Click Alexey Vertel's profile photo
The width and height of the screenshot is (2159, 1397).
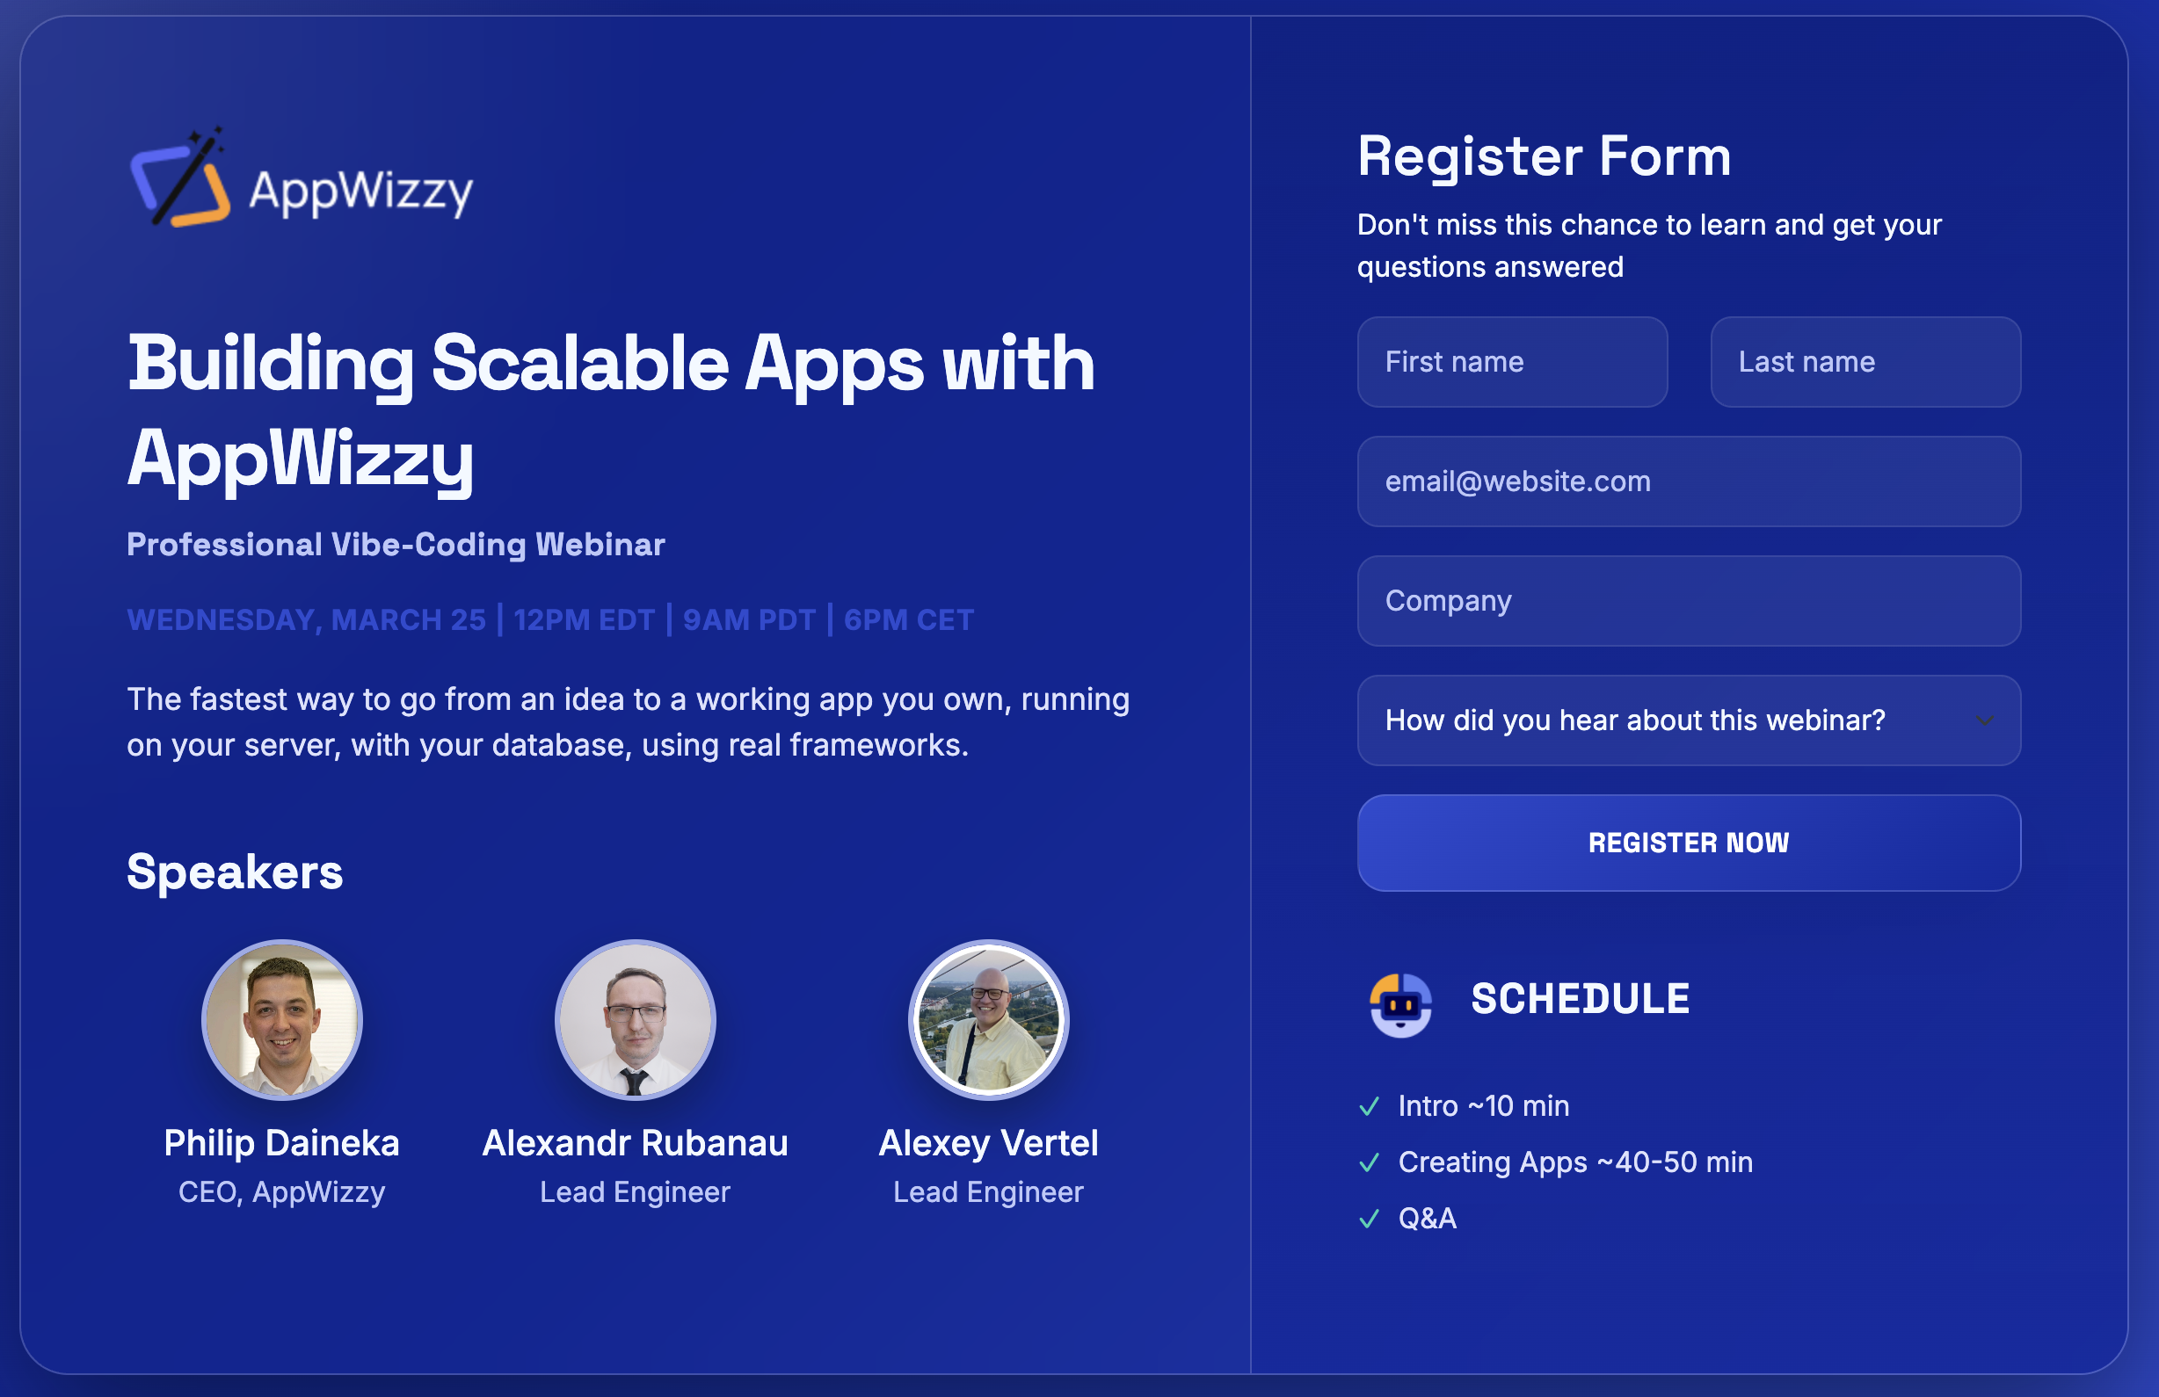pyautogui.click(x=988, y=1020)
